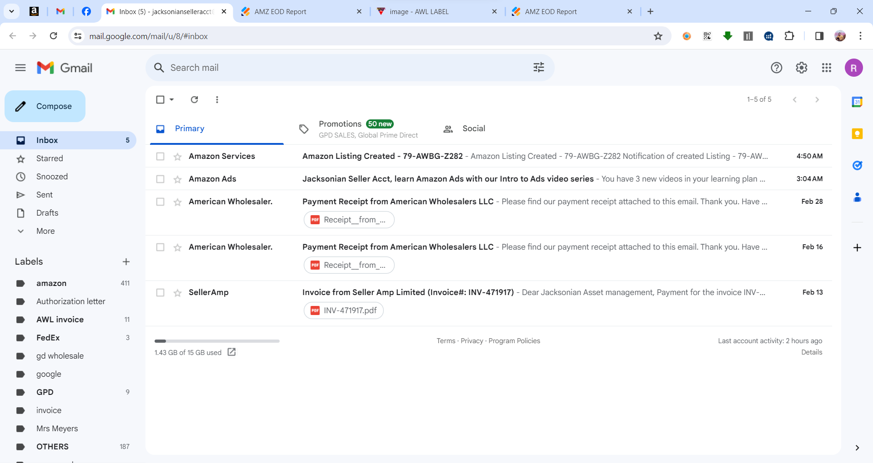Image resolution: width=873 pixels, height=463 pixels.
Task: Click the Gmail logo
Action: [65, 68]
